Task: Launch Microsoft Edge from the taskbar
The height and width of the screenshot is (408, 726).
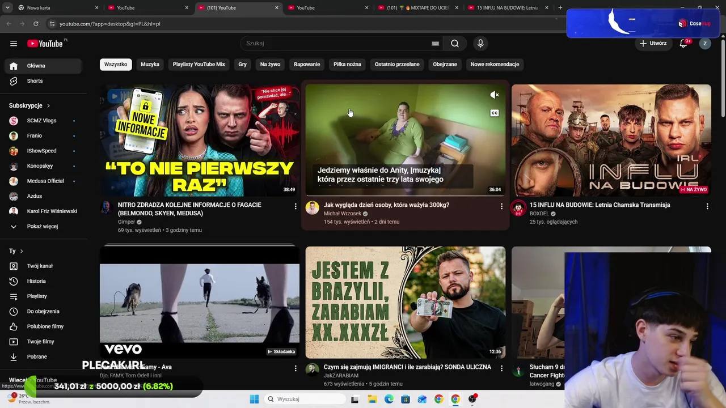Action: [x=389, y=399]
